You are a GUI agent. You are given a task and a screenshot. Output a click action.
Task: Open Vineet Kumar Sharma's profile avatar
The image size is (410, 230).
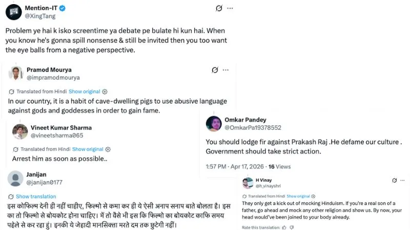(x=20, y=131)
